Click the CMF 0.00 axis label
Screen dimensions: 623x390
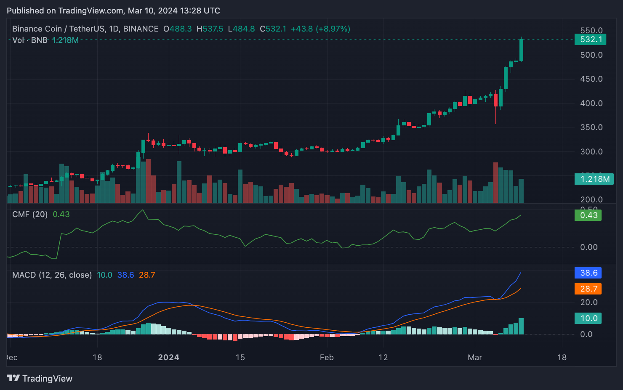(x=589, y=247)
